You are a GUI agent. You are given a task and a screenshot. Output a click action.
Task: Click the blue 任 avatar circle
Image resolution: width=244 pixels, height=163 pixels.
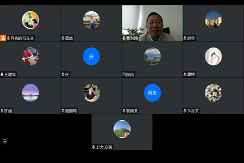(x=91, y=56)
